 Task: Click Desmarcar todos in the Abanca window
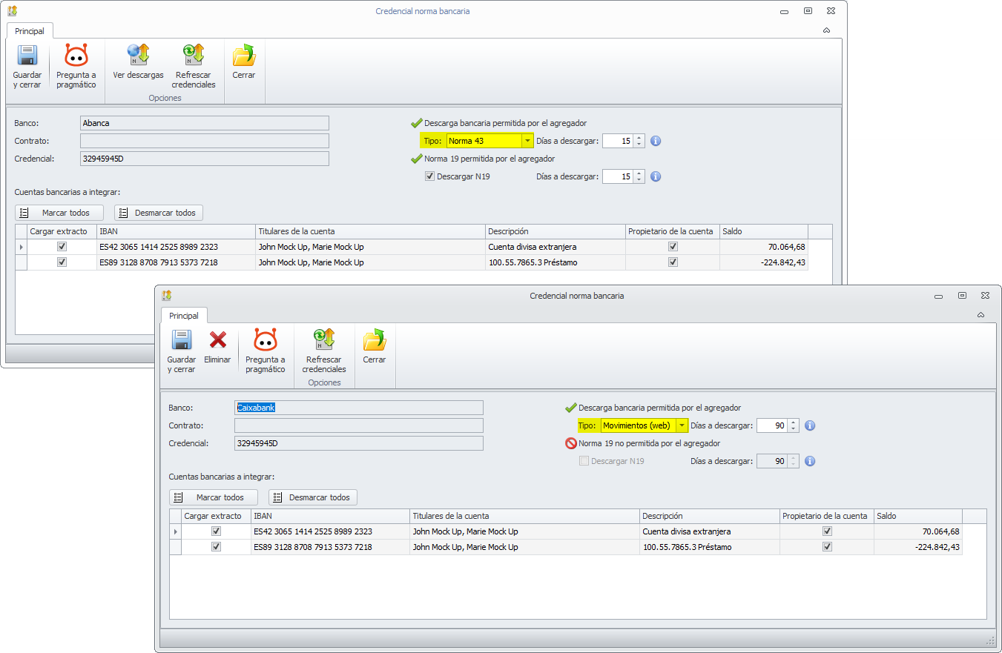[x=159, y=213]
